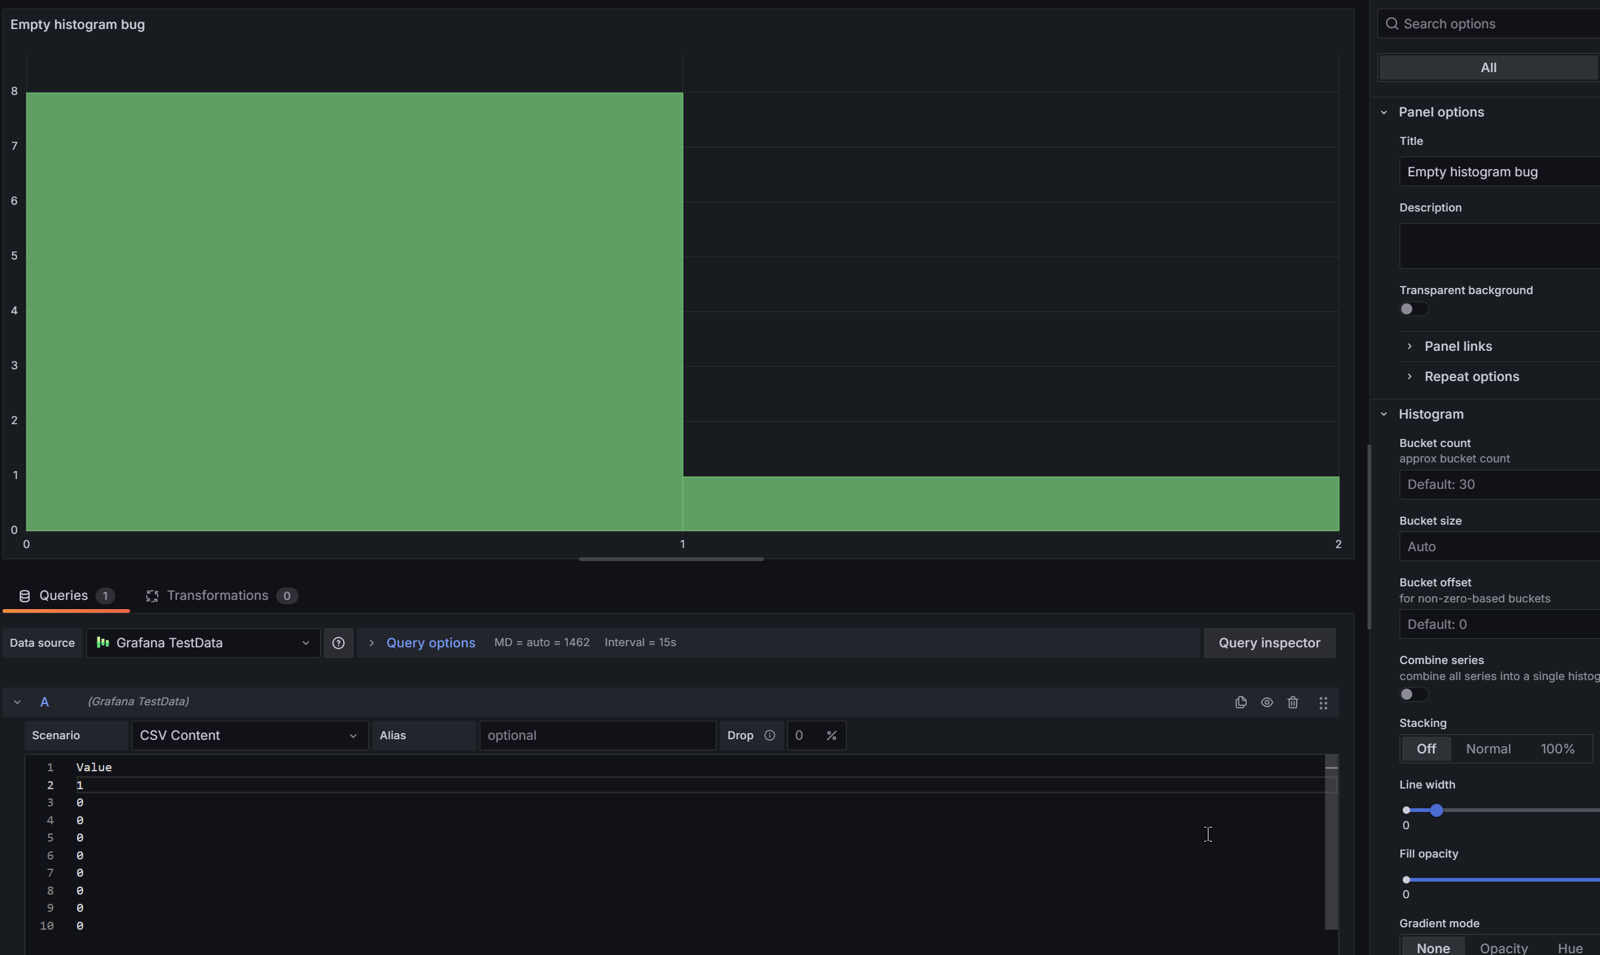Screen dimensions: 1600x955
Task: Click the '(Grafana TestData)' query label
Action: [x=137, y=702]
